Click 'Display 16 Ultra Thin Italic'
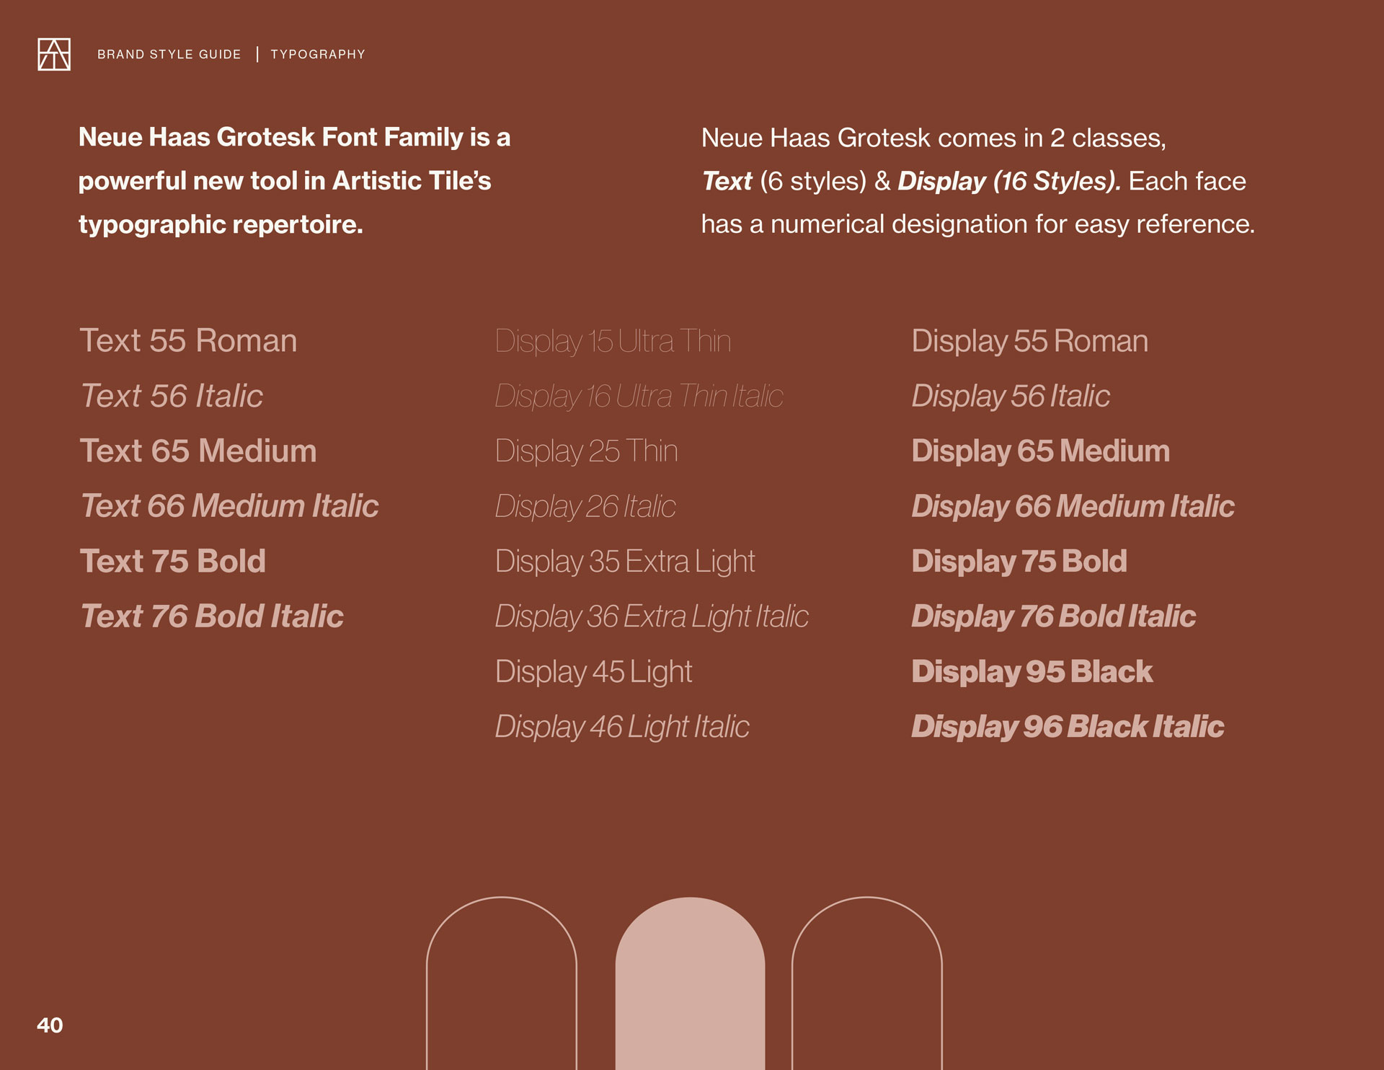The width and height of the screenshot is (1384, 1070). tap(639, 396)
